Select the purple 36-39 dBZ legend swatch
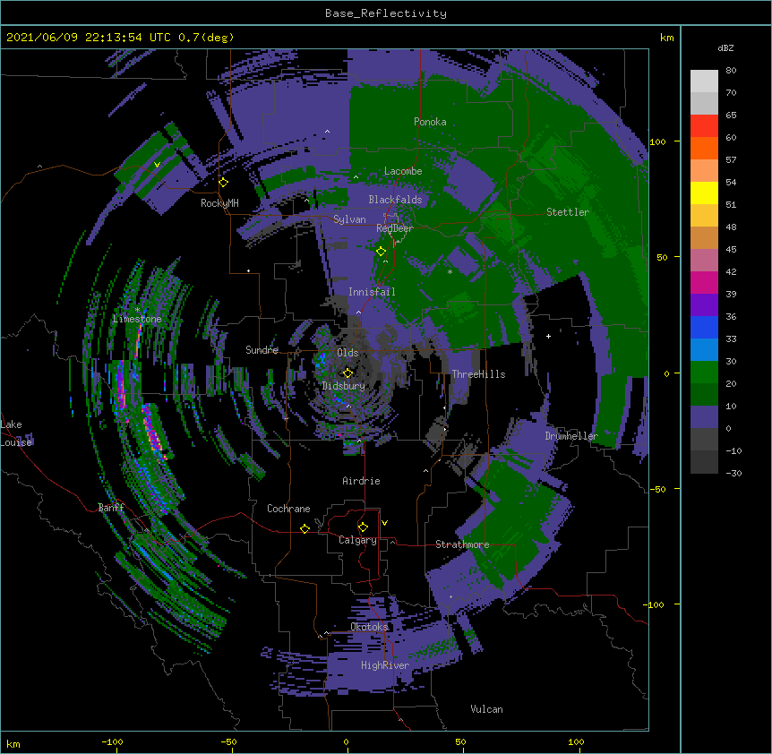The height and width of the screenshot is (754, 772). (x=704, y=304)
